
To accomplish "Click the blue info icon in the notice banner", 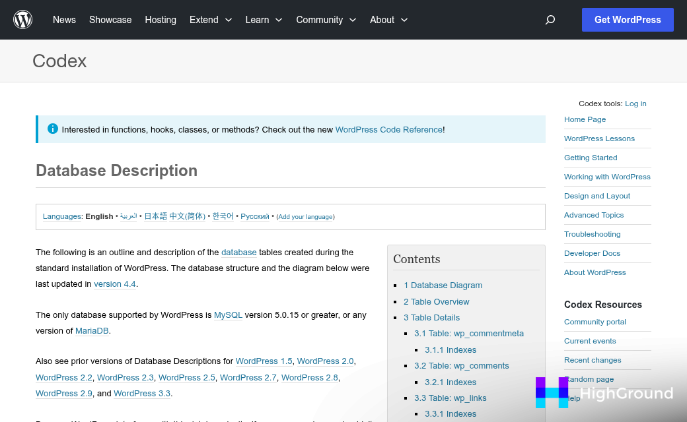I will pos(53,129).
